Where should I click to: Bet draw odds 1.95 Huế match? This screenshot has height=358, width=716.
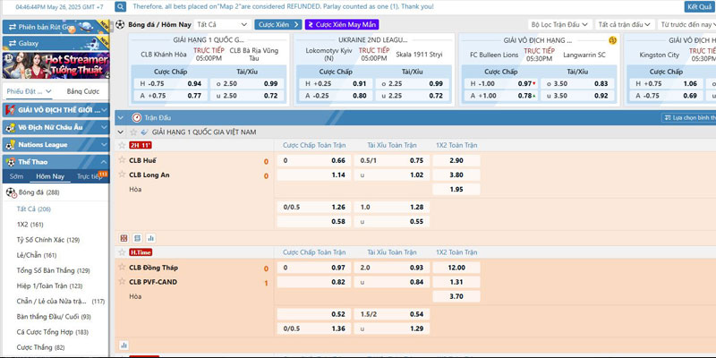[456, 189]
